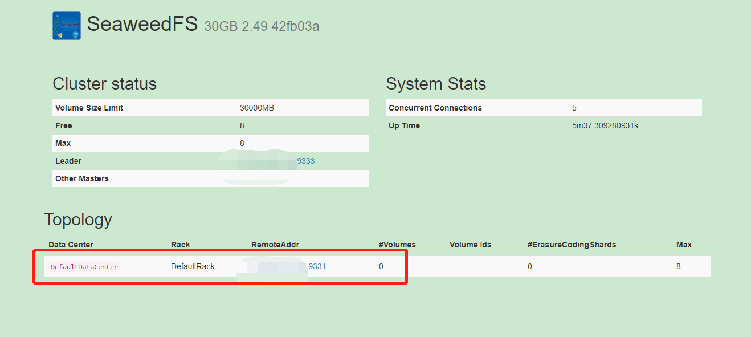The height and width of the screenshot is (337, 751).
Task: Click the Volume Size Limit label
Action: 89,108
